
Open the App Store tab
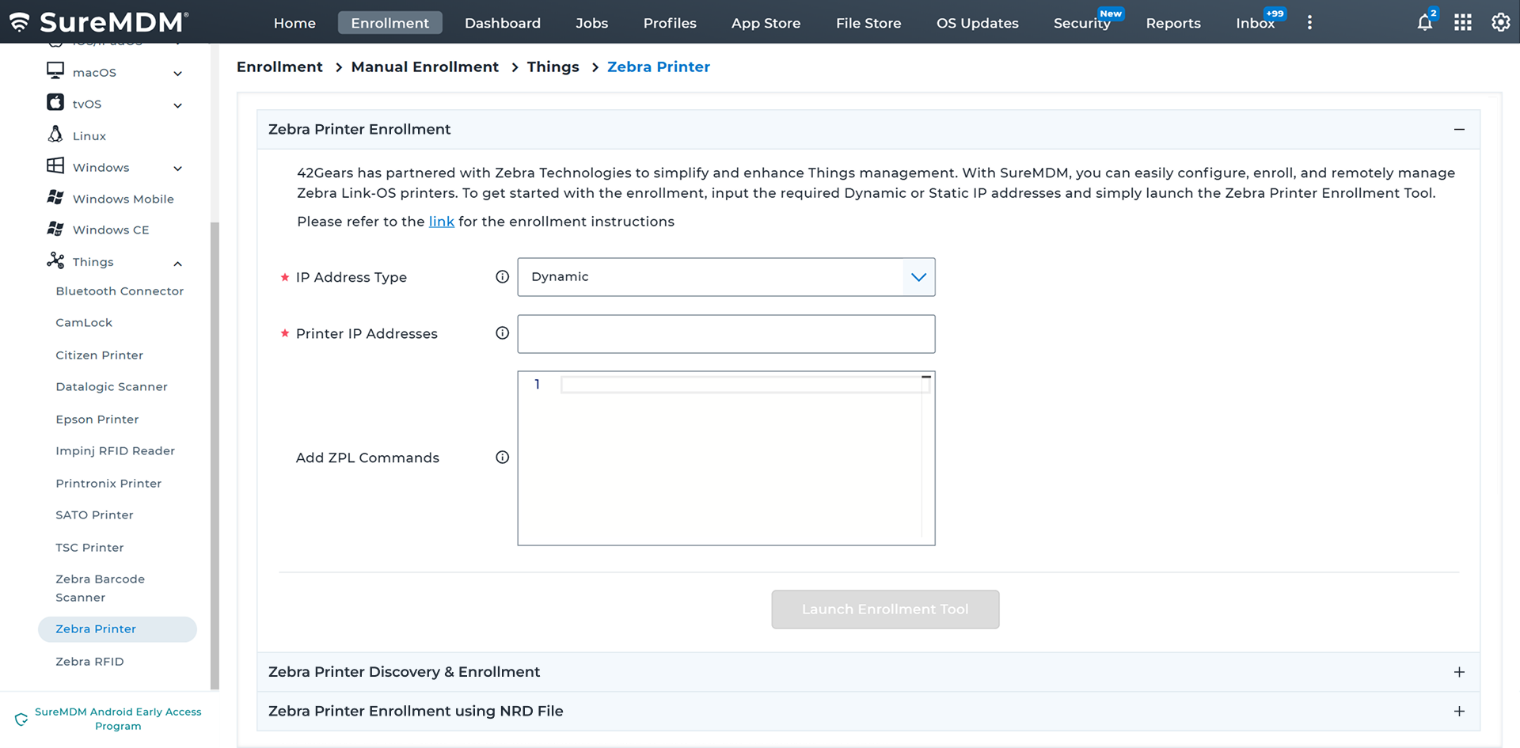pyautogui.click(x=766, y=23)
